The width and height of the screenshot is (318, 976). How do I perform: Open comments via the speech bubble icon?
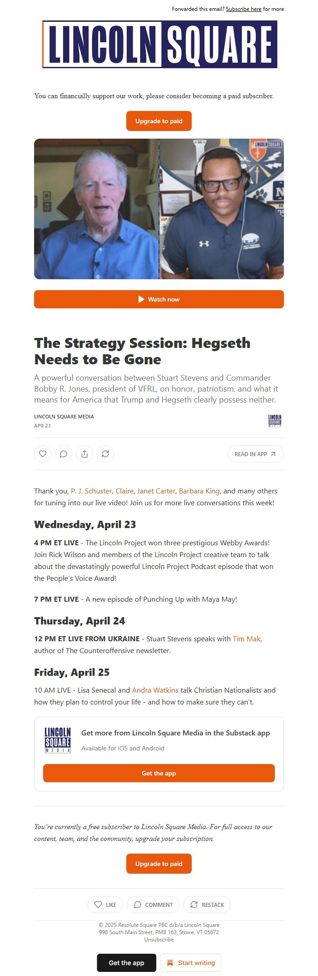click(64, 454)
